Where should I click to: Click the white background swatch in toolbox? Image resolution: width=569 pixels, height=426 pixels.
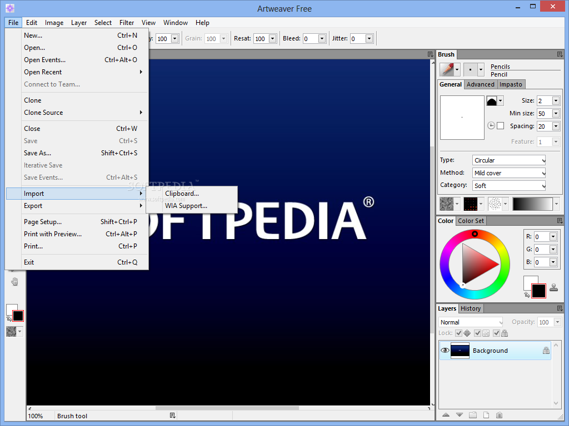point(10,307)
